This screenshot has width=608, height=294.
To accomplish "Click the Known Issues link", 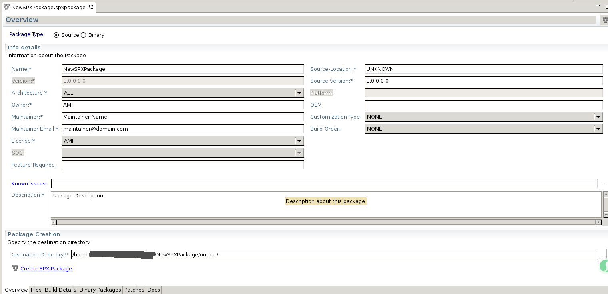I will pos(29,183).
